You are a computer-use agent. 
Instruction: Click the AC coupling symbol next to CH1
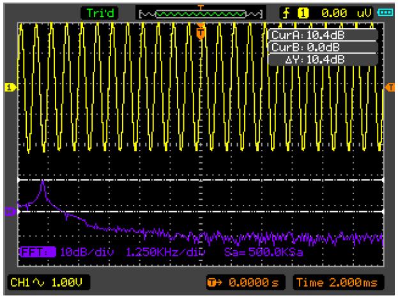click(x=38, y=282)
